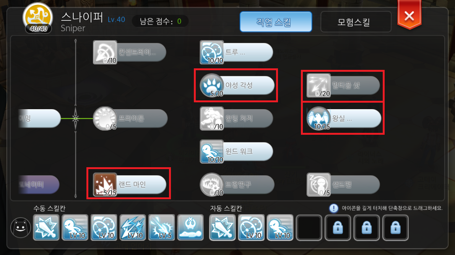455x255 pixels.
Task: Tap the 샌드맨 sleep skill icon
Action: [318, 185]
